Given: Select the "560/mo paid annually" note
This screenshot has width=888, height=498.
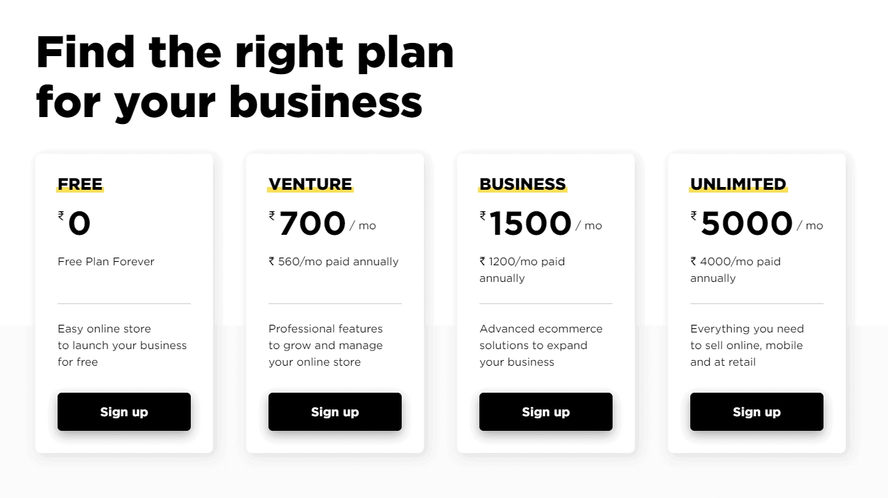Looking at the screenshot, I should tap(334, 262).
